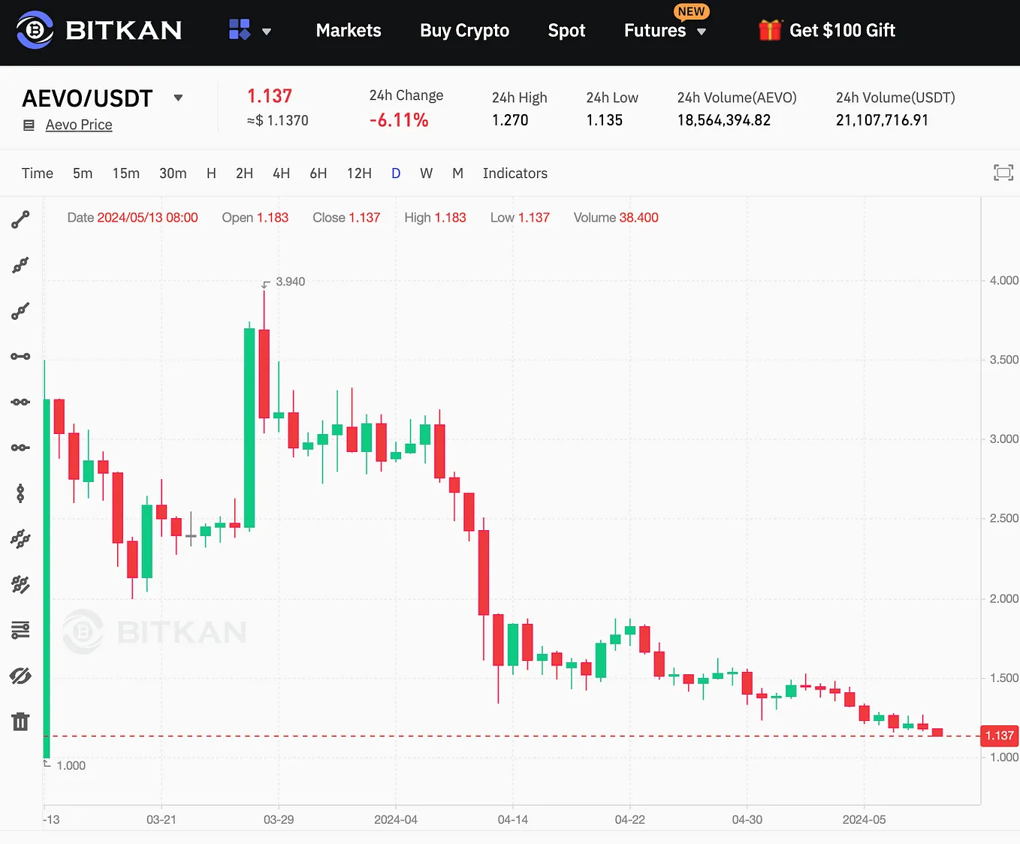This screenshot has width=1020, height=844.
Task: Select the straight line drawing tool
Action: coord(20,265)
